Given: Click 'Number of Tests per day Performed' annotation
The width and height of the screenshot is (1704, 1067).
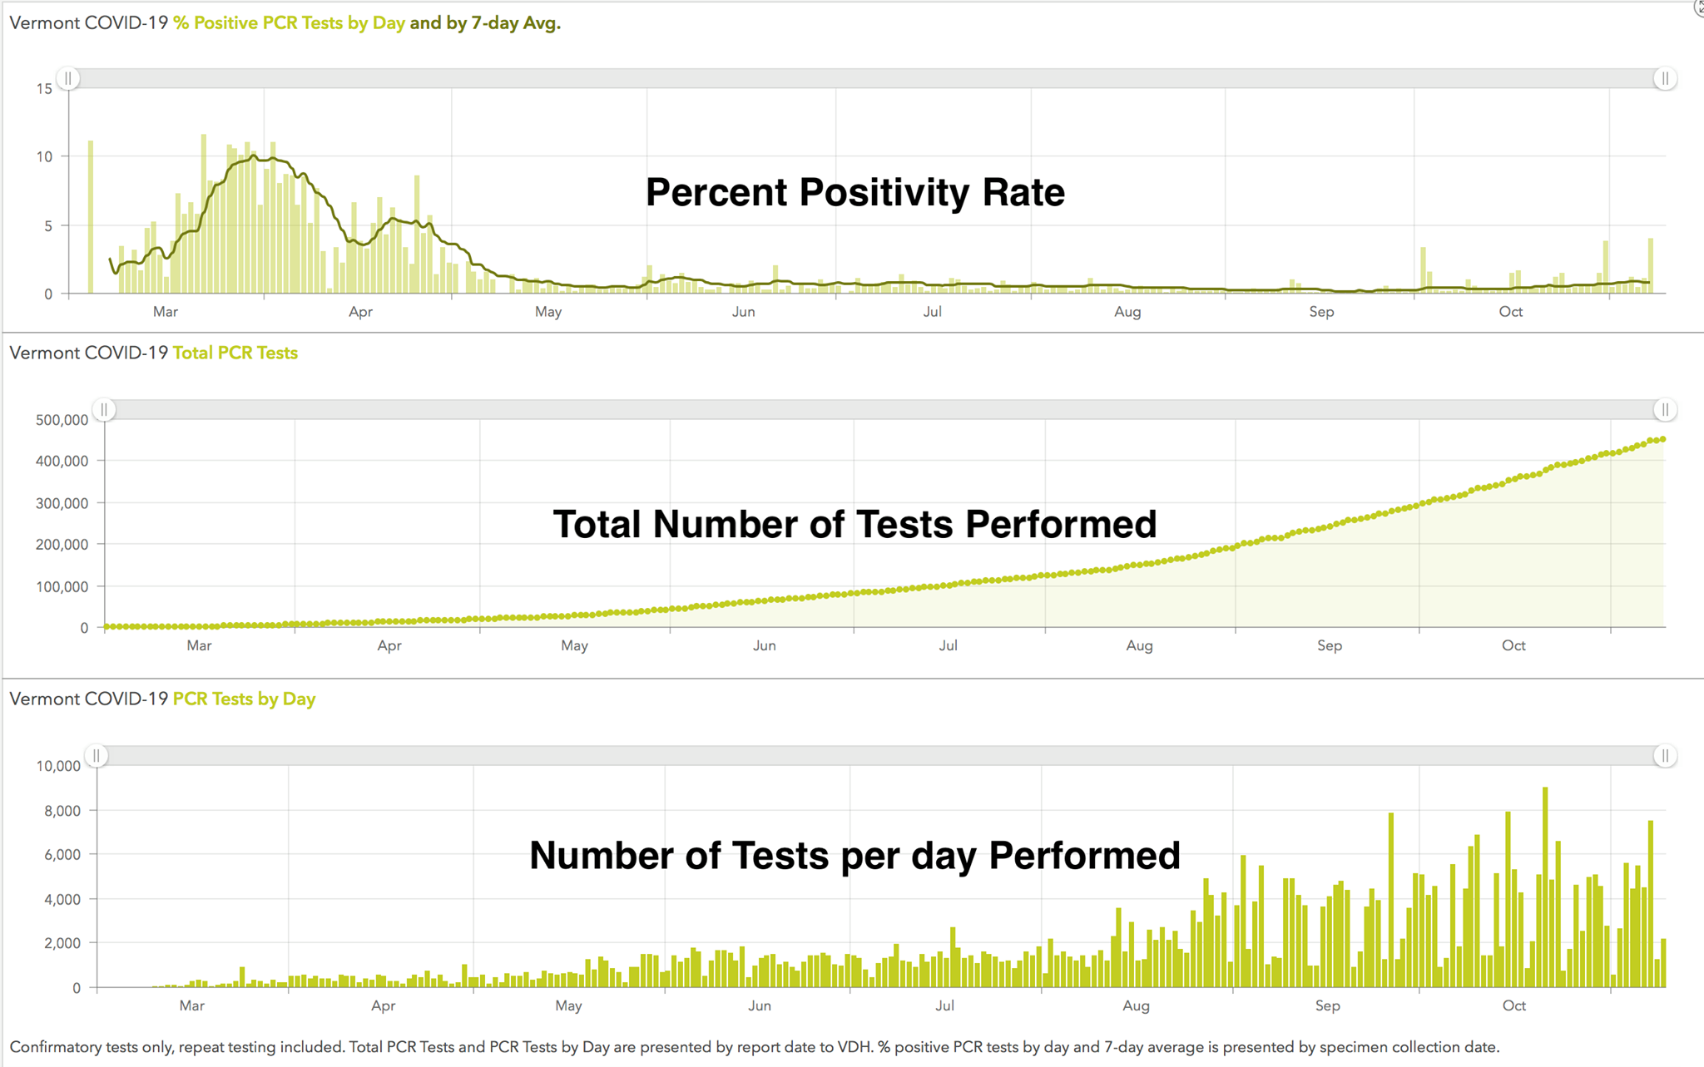Looking at the screenshot, I should (854, 855).
